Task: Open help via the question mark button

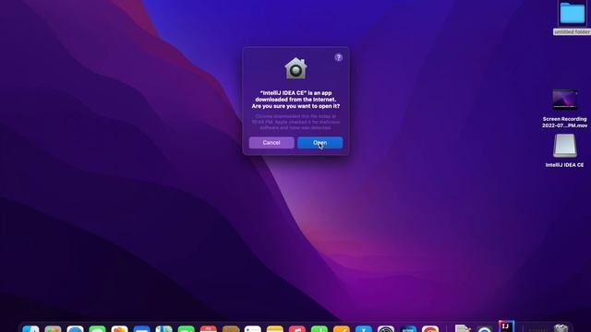Action: coord(339,57)
